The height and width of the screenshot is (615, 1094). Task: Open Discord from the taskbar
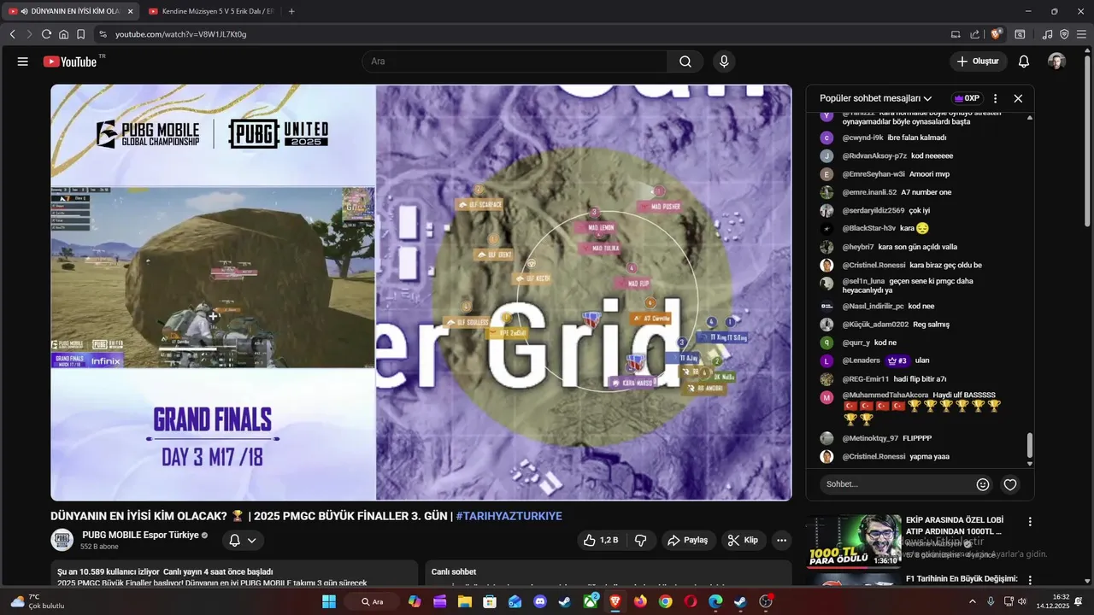539,601
